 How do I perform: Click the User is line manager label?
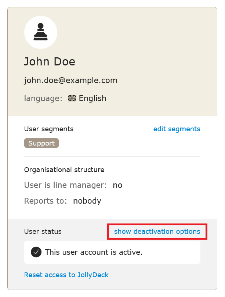click(x=65, y=185)
